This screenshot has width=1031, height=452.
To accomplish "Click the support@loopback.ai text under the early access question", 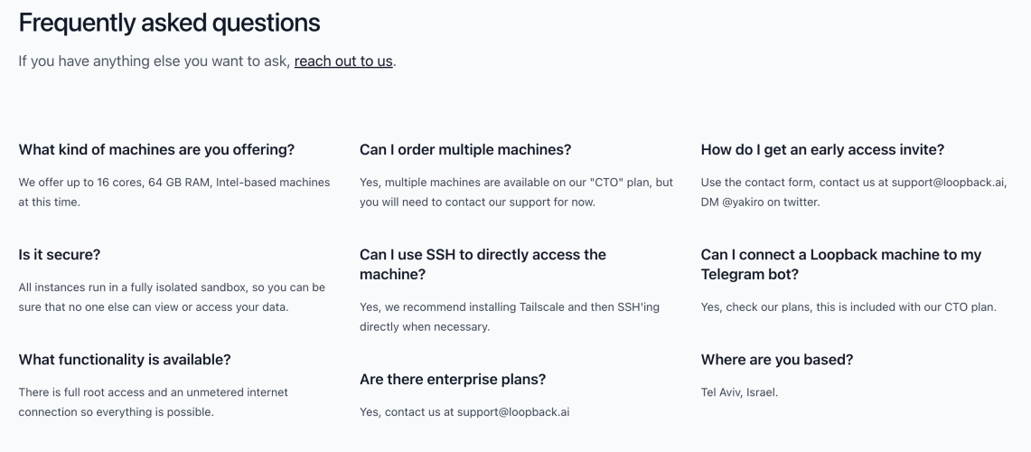I will [x=948, y=183].
